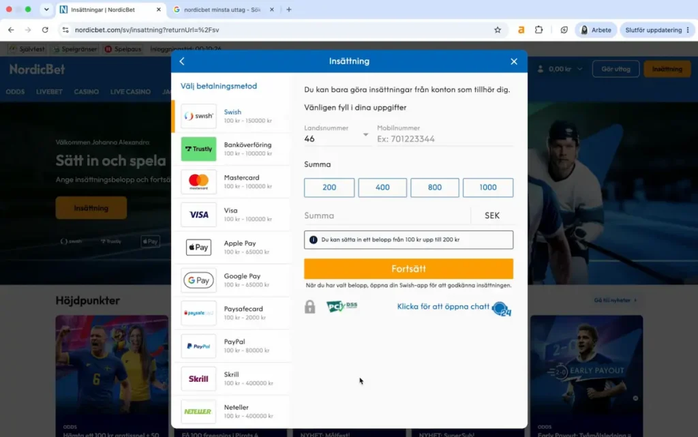Navigate back in the browser
Screen dimensions: 698x437
click(11, 30)
